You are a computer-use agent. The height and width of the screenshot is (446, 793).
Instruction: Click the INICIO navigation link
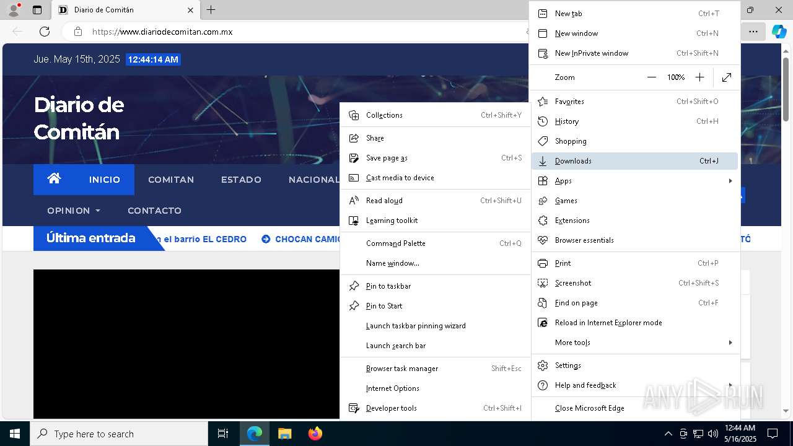[x=105, y=180]
